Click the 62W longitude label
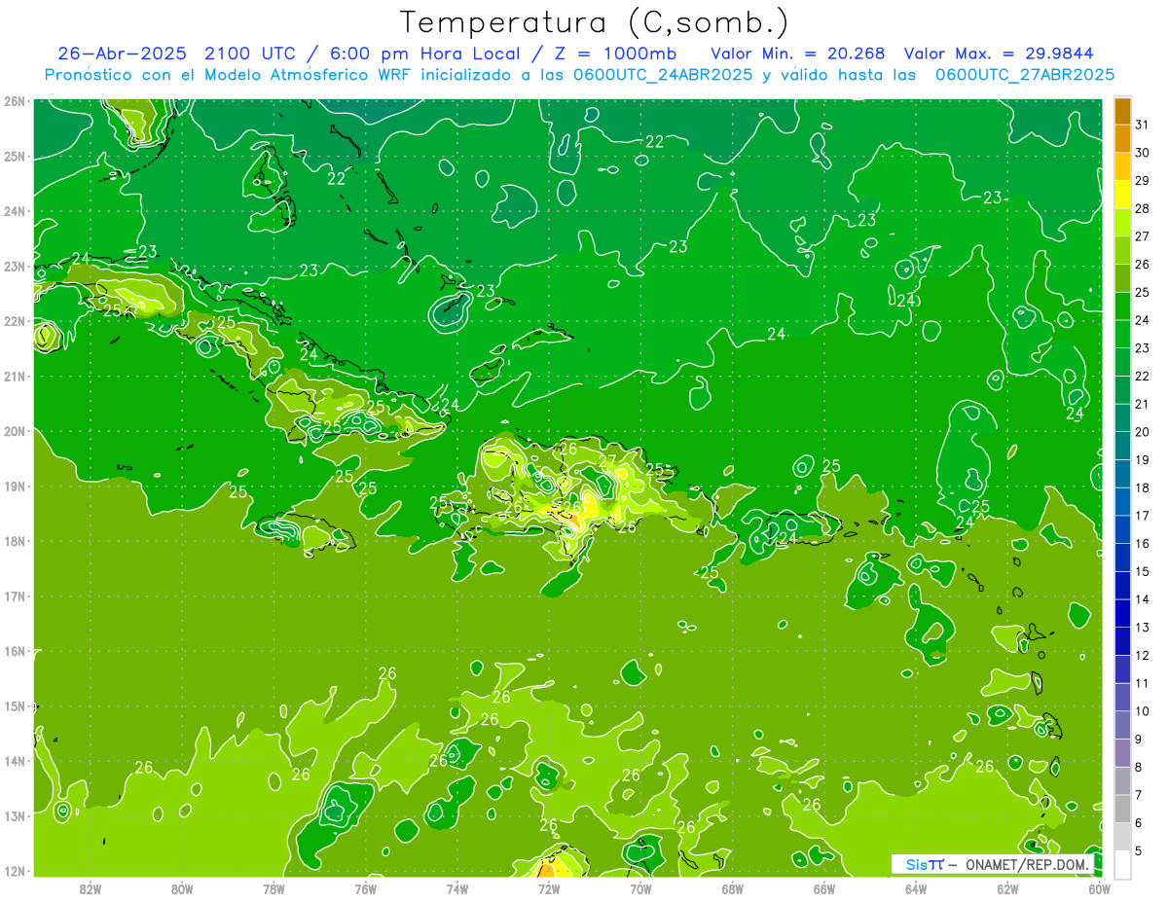Screen dimensions: 1168x902 (1008, 887)
